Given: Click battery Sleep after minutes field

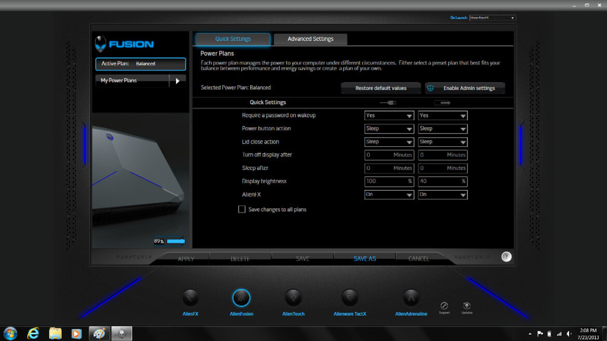Looking at the screenshot, I should [x=443, y=168].
